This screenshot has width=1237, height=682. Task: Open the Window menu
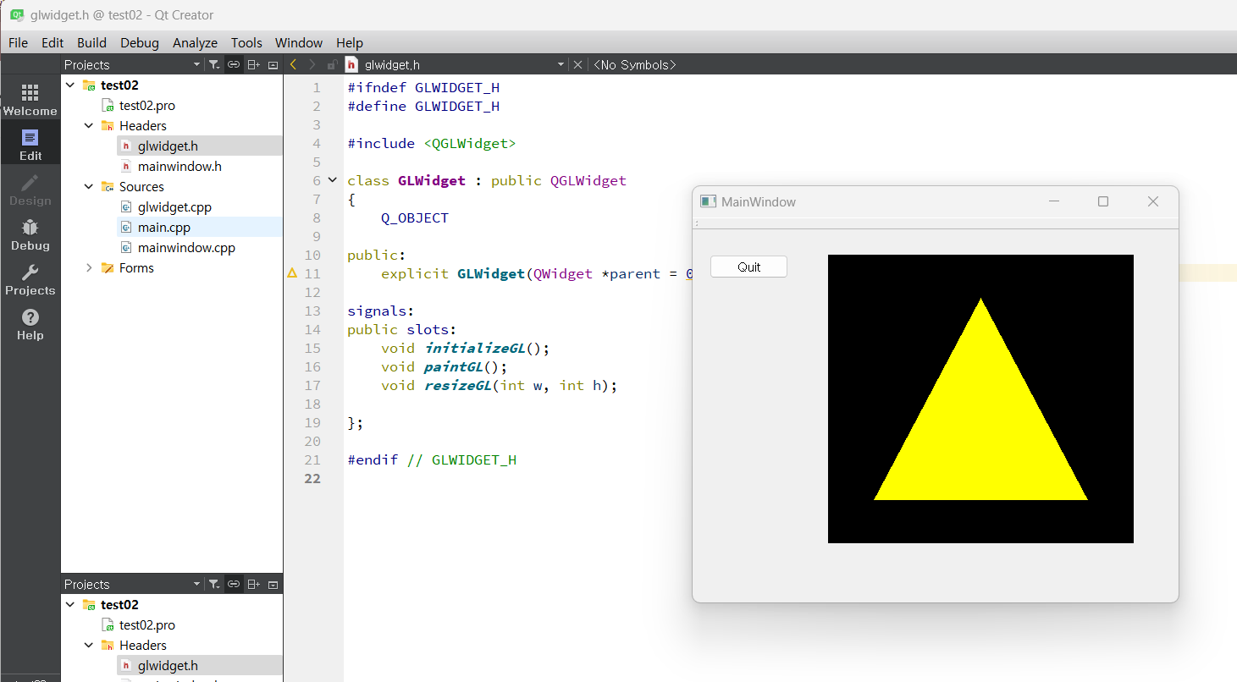299,42
